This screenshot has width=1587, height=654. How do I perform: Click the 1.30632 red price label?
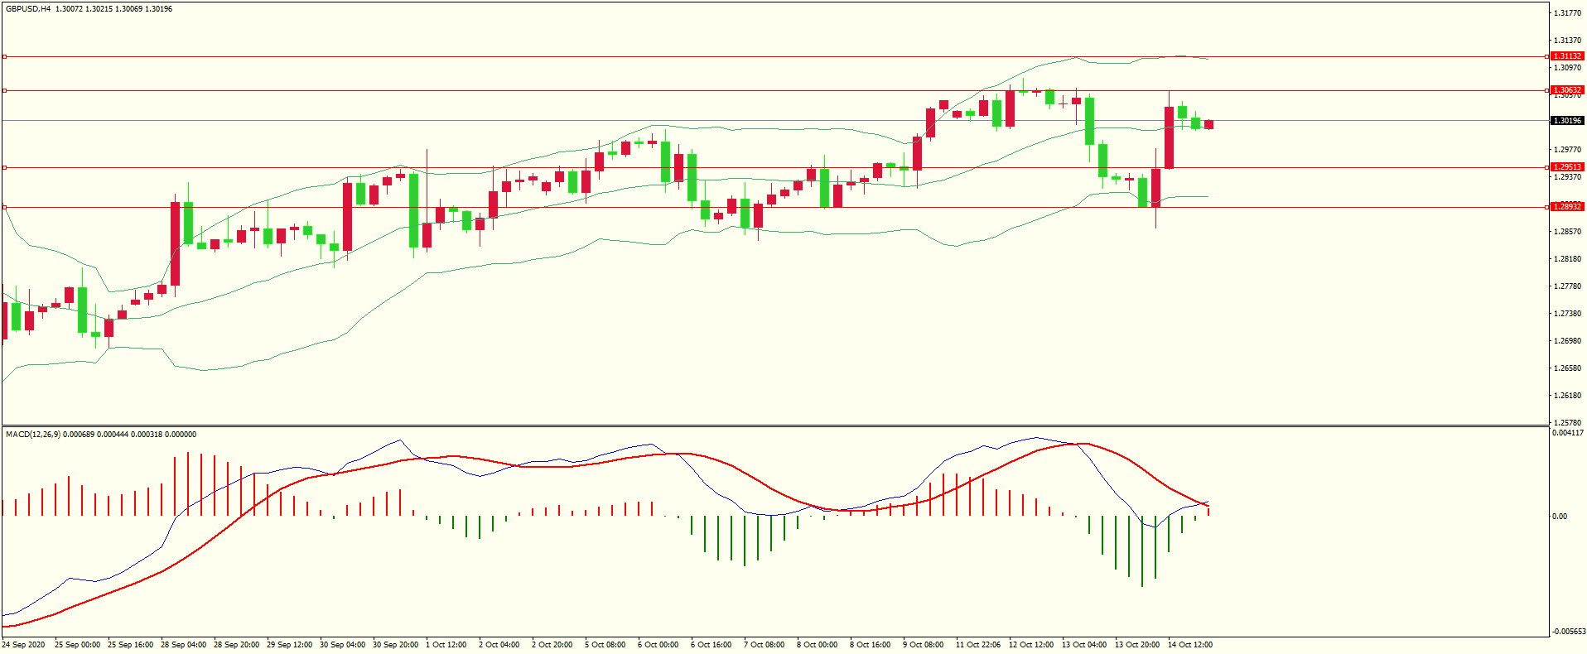tap(1566, 90)
